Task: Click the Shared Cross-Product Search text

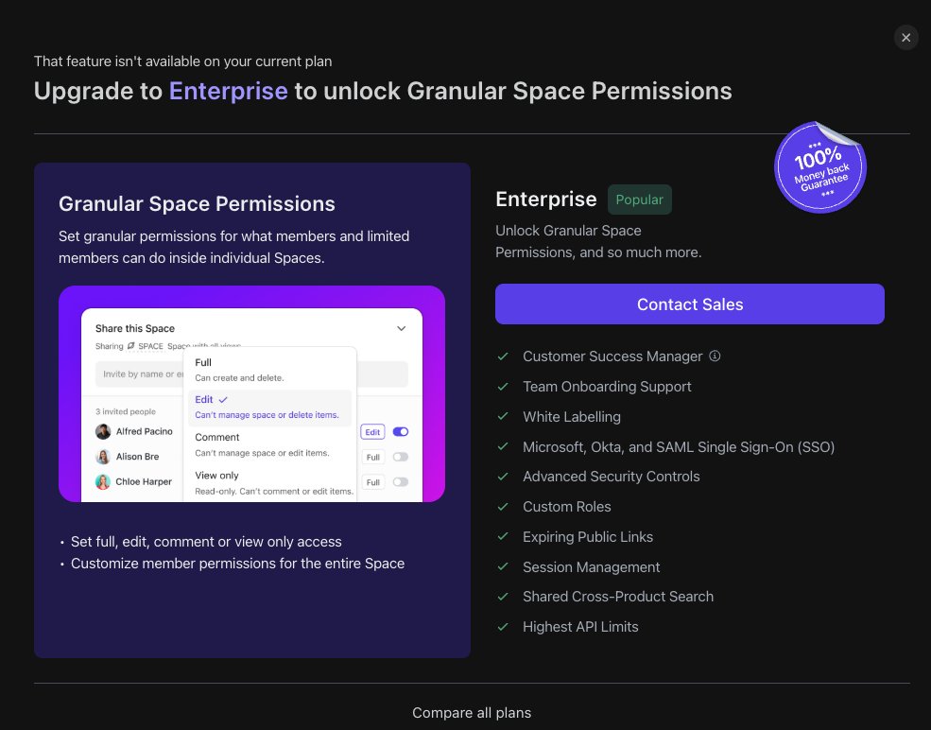Action: point(618,597)
